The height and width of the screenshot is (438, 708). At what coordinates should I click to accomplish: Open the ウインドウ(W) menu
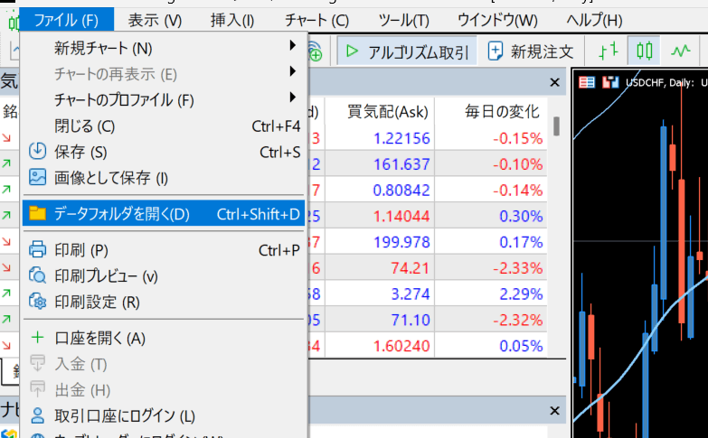pos(497,20)
